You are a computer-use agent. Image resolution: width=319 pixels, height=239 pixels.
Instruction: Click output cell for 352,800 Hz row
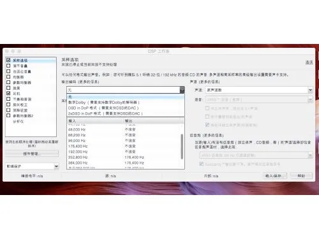pos(134,157)
